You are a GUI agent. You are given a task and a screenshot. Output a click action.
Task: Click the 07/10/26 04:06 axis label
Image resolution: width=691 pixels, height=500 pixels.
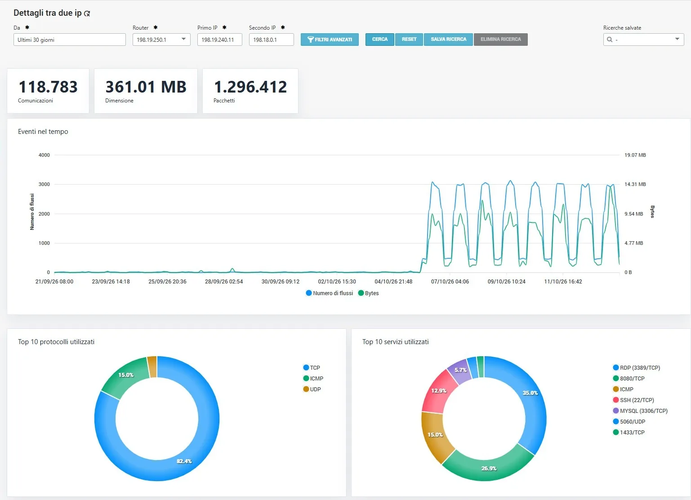point(450,282)
